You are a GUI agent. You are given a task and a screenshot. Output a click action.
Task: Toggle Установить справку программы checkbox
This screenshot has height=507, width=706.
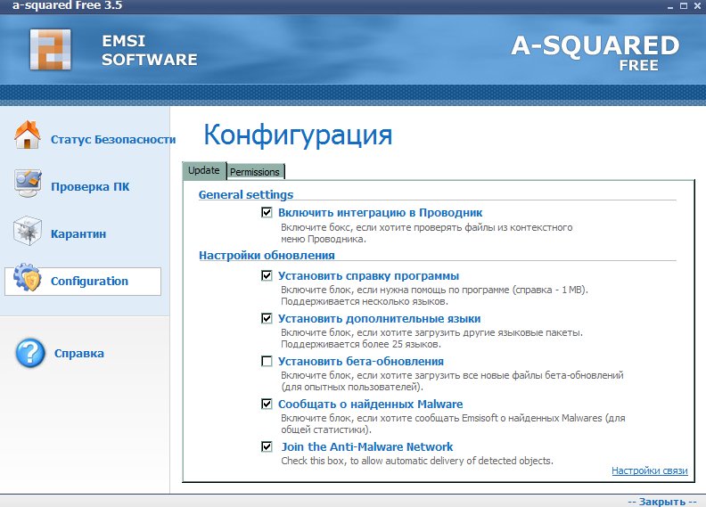[267, 275]
